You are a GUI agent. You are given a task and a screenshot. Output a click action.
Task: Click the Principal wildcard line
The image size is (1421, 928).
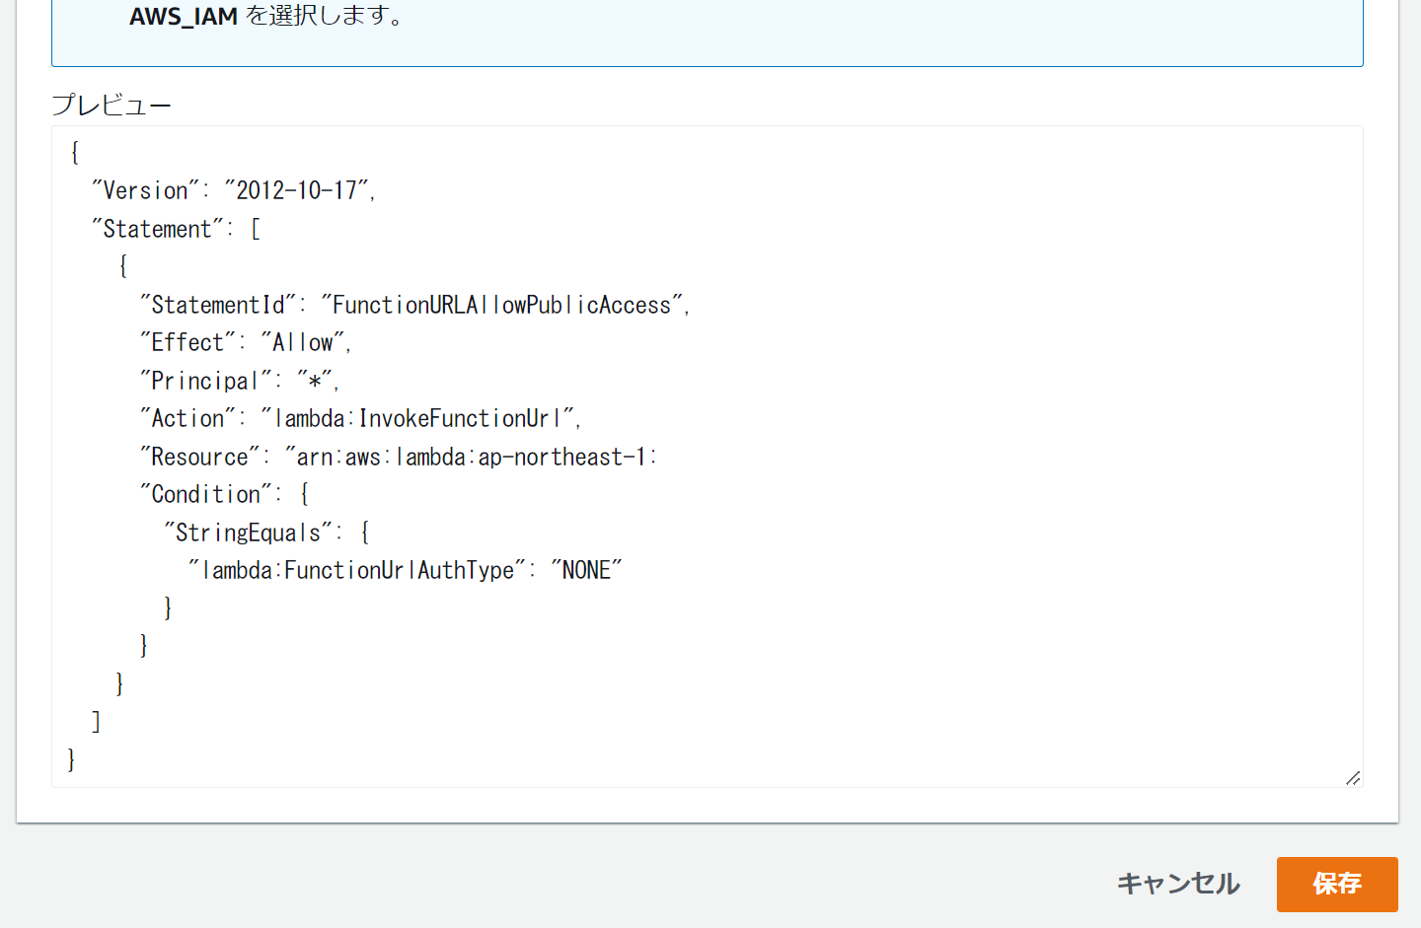[x=237, y=380]
